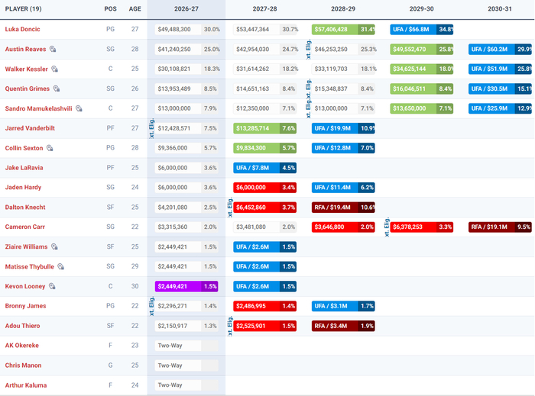Click Chris Manon's Two-Way contract cell

[x=186, y=365]
